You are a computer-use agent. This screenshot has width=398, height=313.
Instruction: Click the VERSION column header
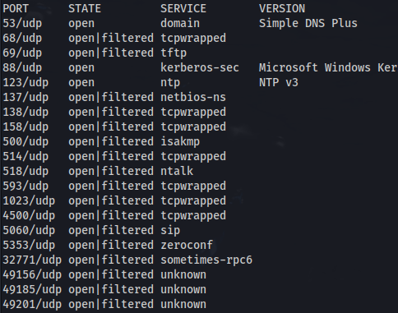282,8
